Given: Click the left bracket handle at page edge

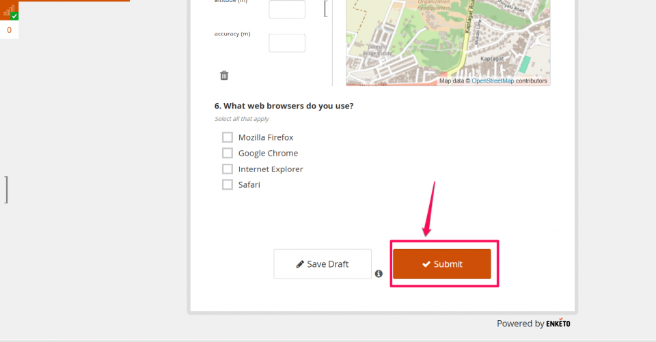Looking at the screenshot, I should 5,189.
